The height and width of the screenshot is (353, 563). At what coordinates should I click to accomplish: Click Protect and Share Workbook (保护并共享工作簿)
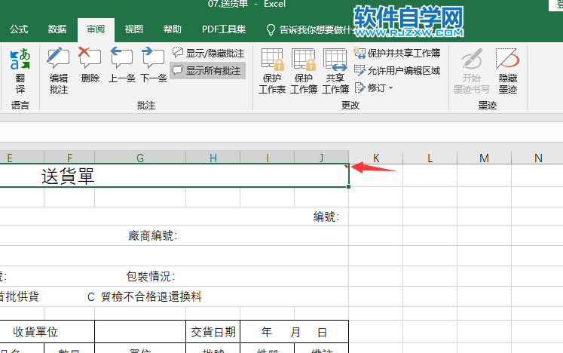click(x=396, y=54)
